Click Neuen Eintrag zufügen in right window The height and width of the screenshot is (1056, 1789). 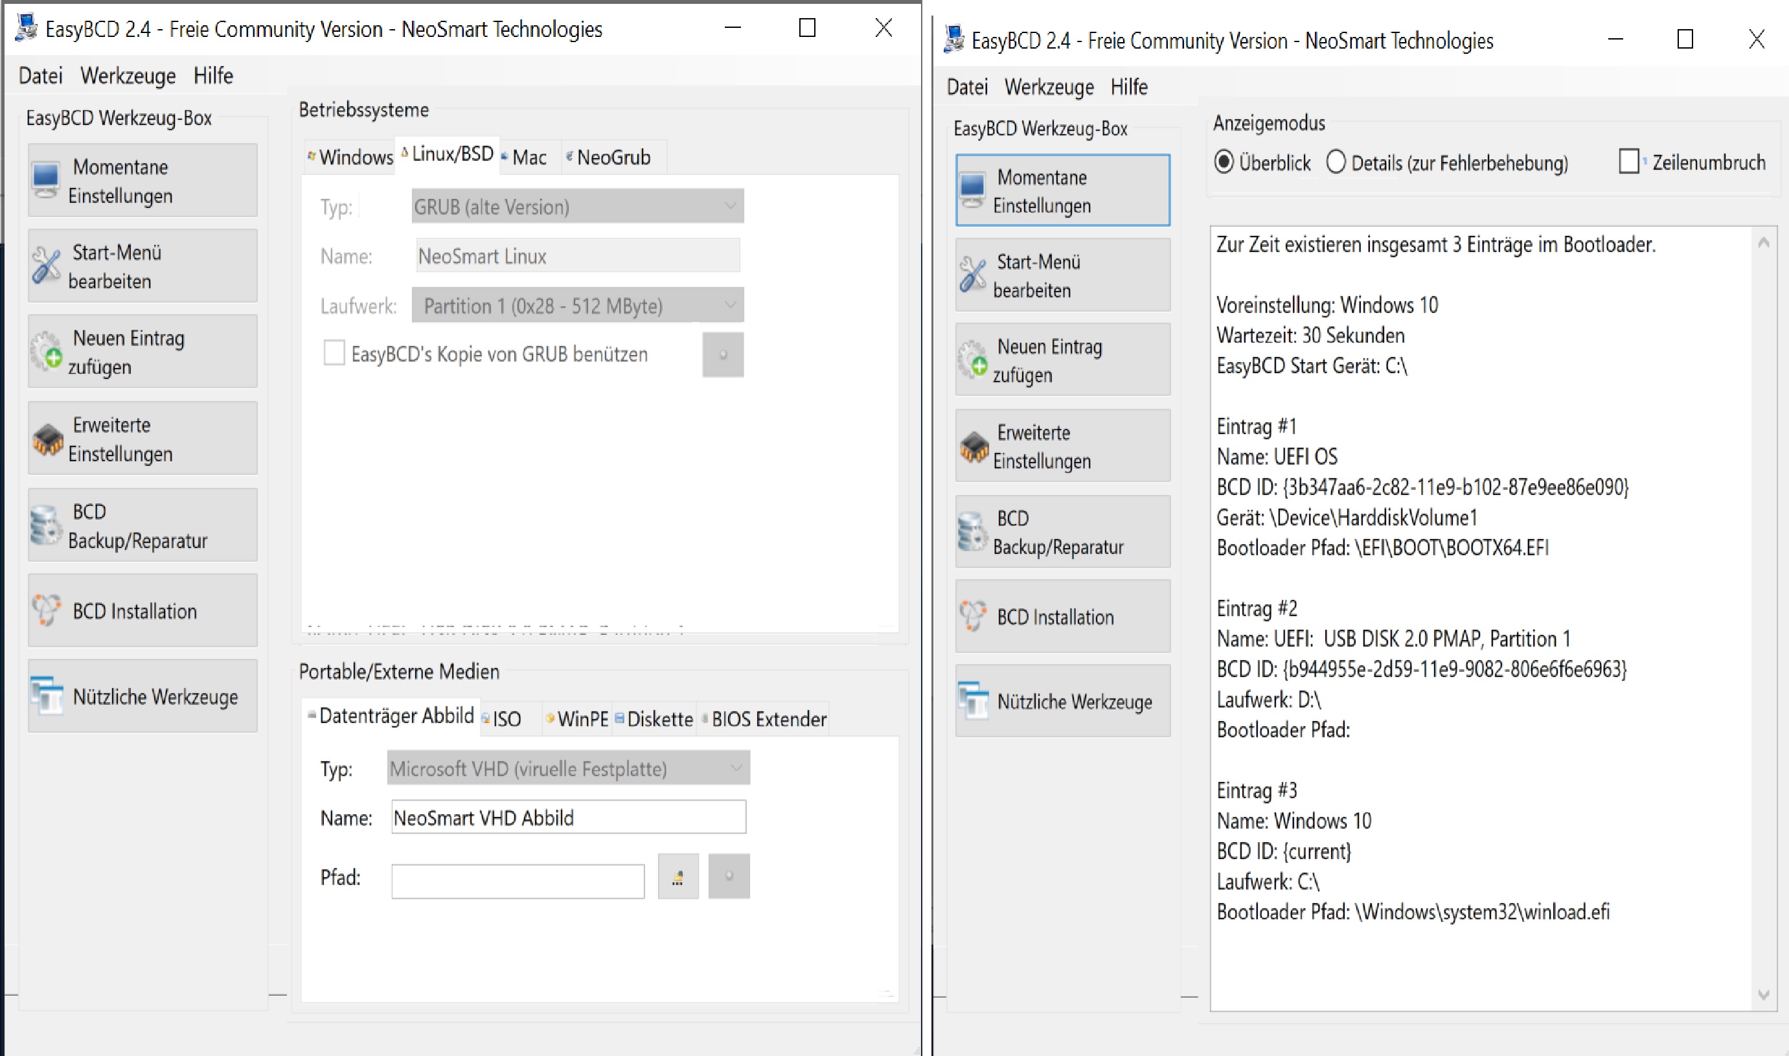tap(1063, 360)
